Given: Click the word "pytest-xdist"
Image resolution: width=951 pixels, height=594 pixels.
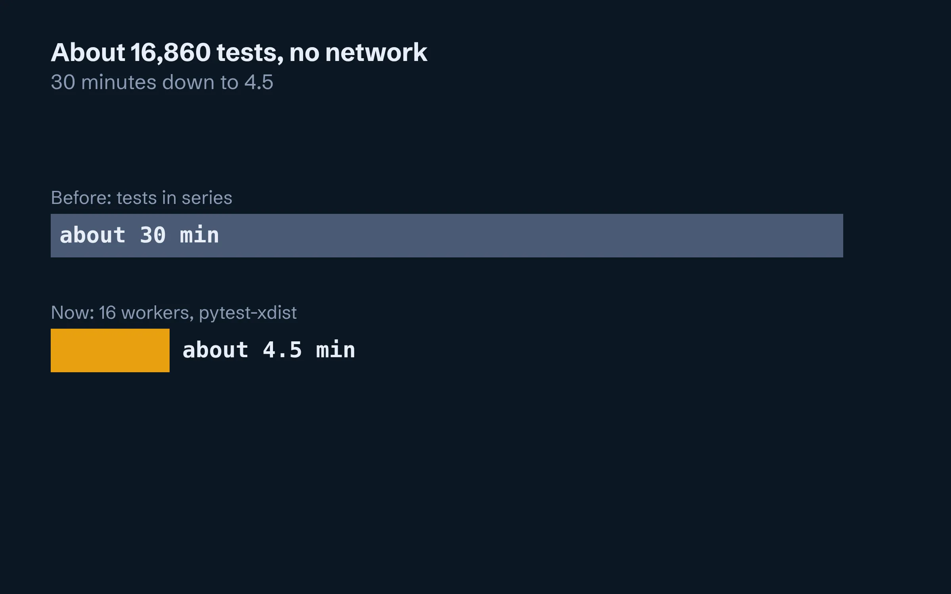Looking at the screenshot, I should click(248, 313).
